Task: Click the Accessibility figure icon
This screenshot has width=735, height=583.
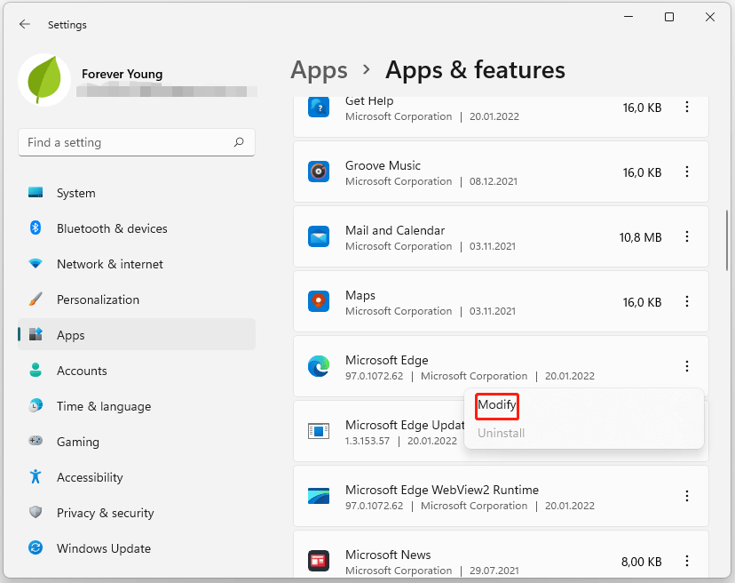Action: coord(36,476)
